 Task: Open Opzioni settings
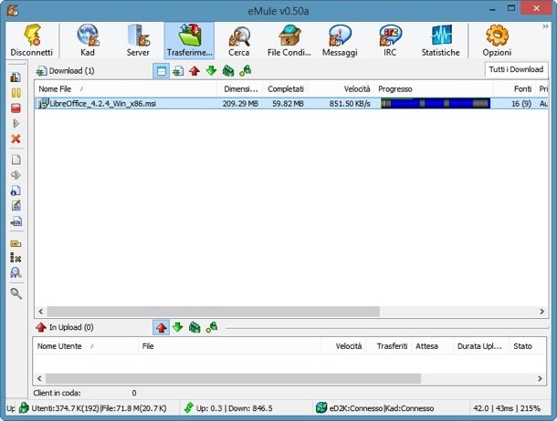(x=497, y=40)
